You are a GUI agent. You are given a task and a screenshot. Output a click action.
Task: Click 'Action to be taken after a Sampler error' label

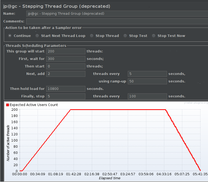[43, 28]
